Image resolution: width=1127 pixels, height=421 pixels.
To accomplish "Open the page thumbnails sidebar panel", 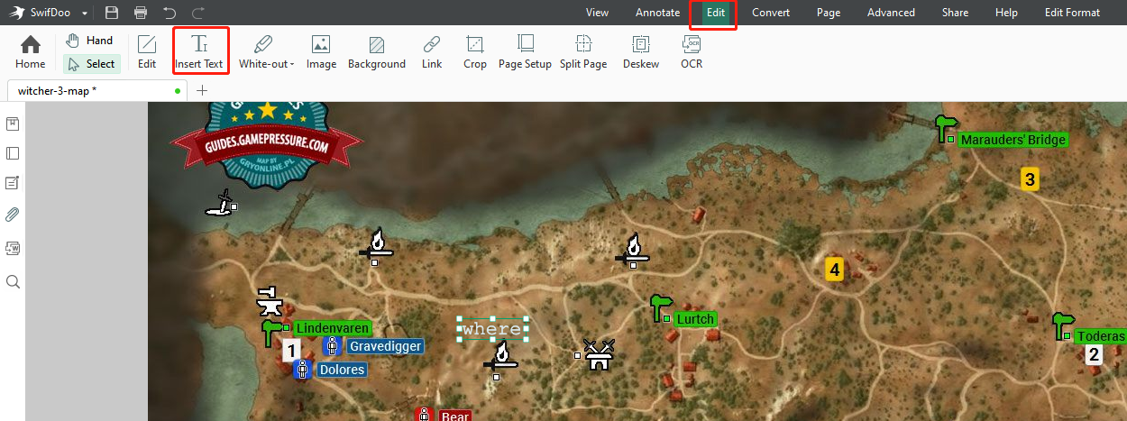I will tap(13, 153).
